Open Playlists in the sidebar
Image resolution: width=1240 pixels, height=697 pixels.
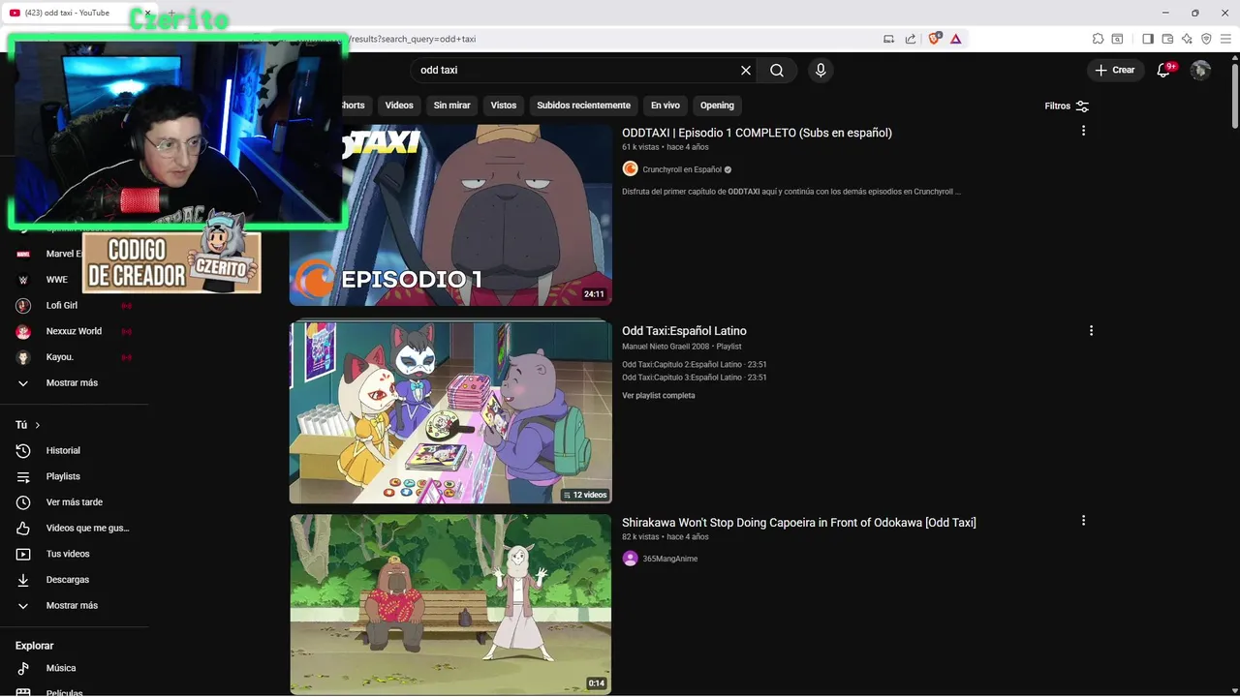74,476
